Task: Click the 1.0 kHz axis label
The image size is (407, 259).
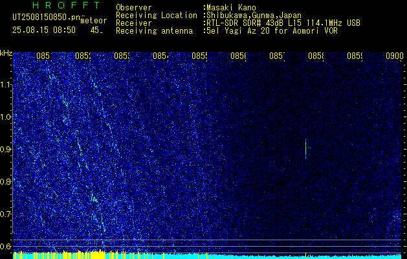Action: coord(6,117)
